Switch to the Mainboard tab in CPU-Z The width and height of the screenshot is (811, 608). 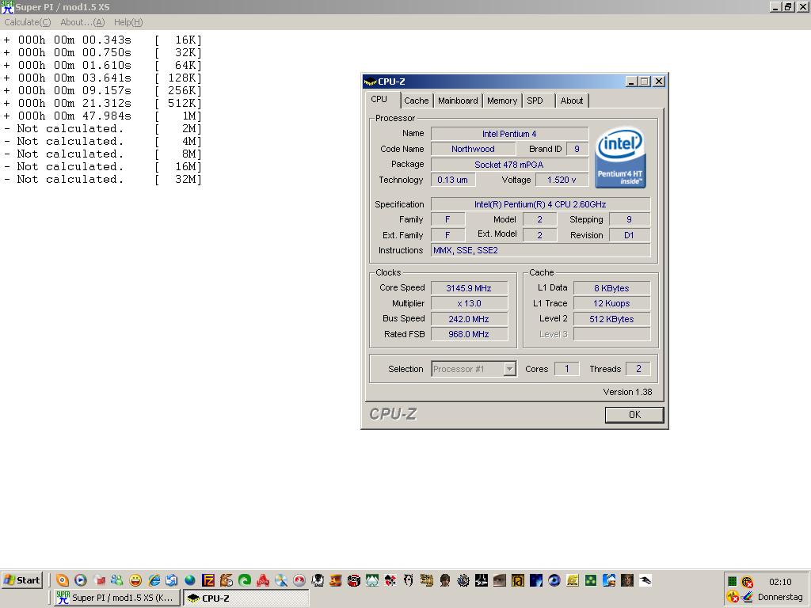coord(458,101)
